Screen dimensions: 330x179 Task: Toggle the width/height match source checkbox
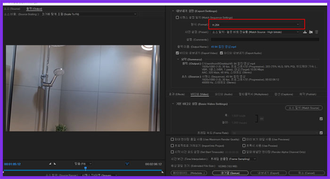[321, 119]
